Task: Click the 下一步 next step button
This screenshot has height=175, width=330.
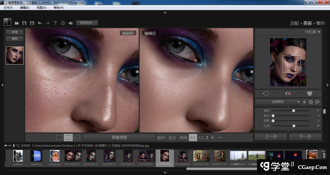Action: (305, 137)
